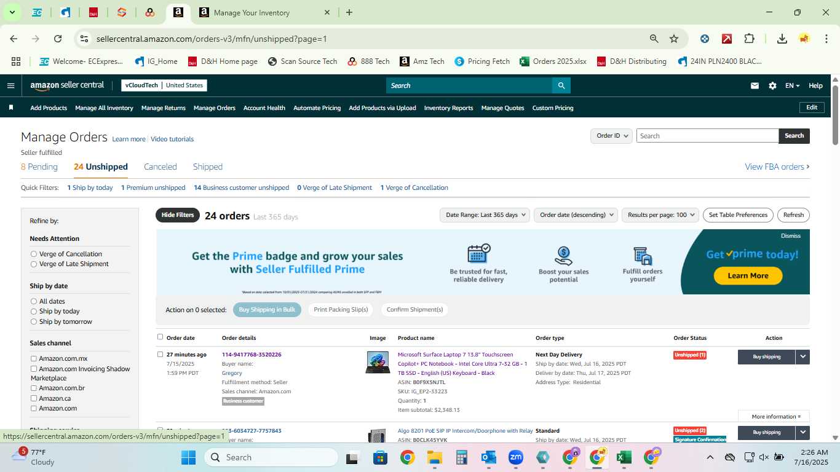Switch to the Pending orders tab
Screen dimensions: 840x472
coord(39,167)
